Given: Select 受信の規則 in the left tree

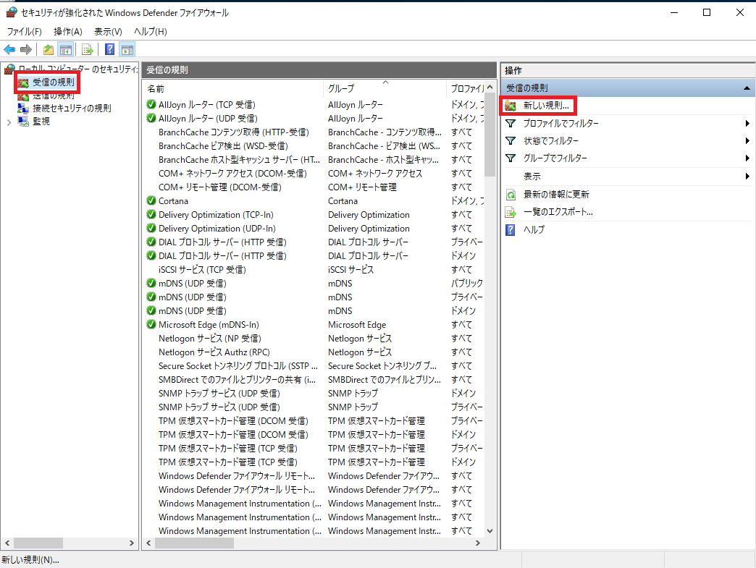Looking at the screenshot, I should 54,82.
